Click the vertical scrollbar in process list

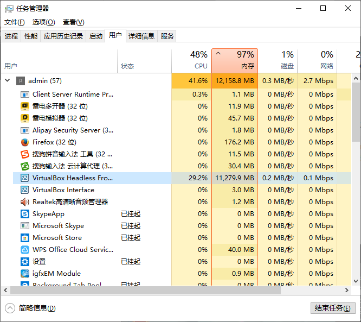[x=356, y=179]
